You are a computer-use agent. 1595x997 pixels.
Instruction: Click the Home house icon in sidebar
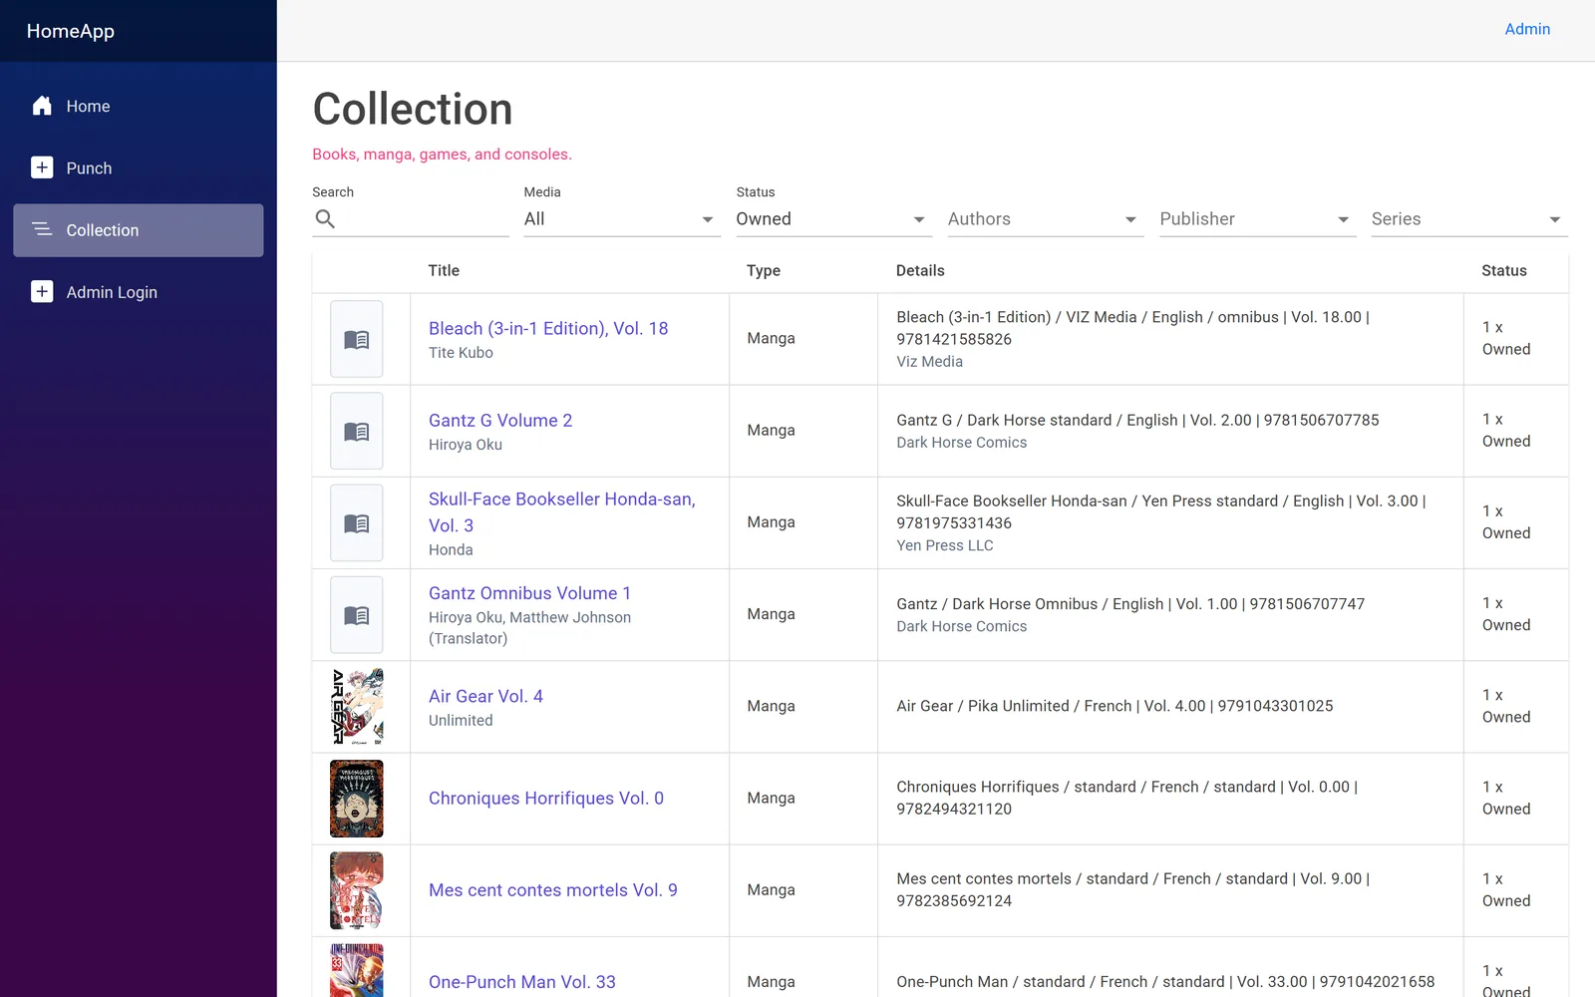[x=42, y=106]
